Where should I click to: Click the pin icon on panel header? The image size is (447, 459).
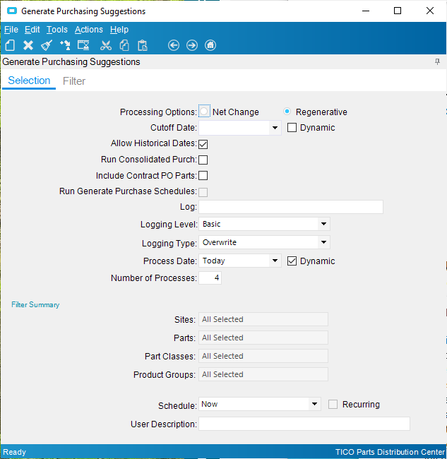click(437, 61)
